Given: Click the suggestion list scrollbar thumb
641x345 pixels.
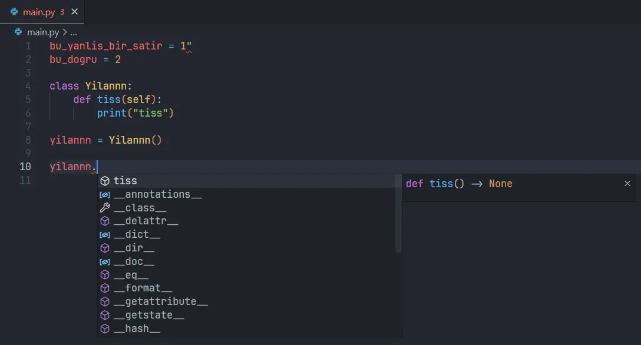Looking at the screenshot, I should pyautogui.click(x=398, y=214).
